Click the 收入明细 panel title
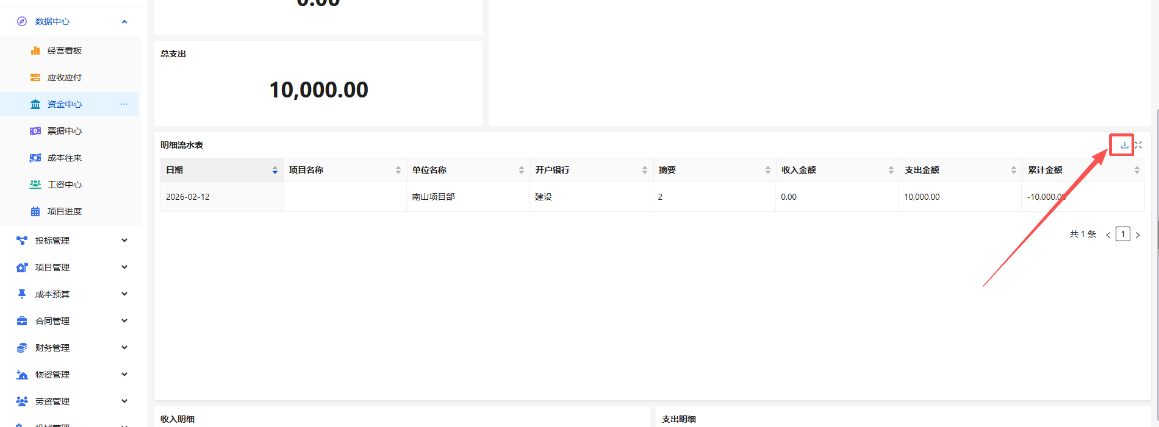The height and width of the screenshot is (427, 1159). tap(178, 419)
